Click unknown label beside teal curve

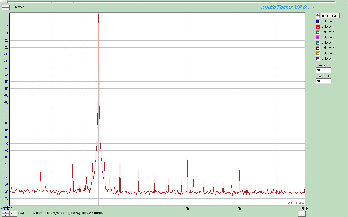pyautogui.click(x=328, y=43)
